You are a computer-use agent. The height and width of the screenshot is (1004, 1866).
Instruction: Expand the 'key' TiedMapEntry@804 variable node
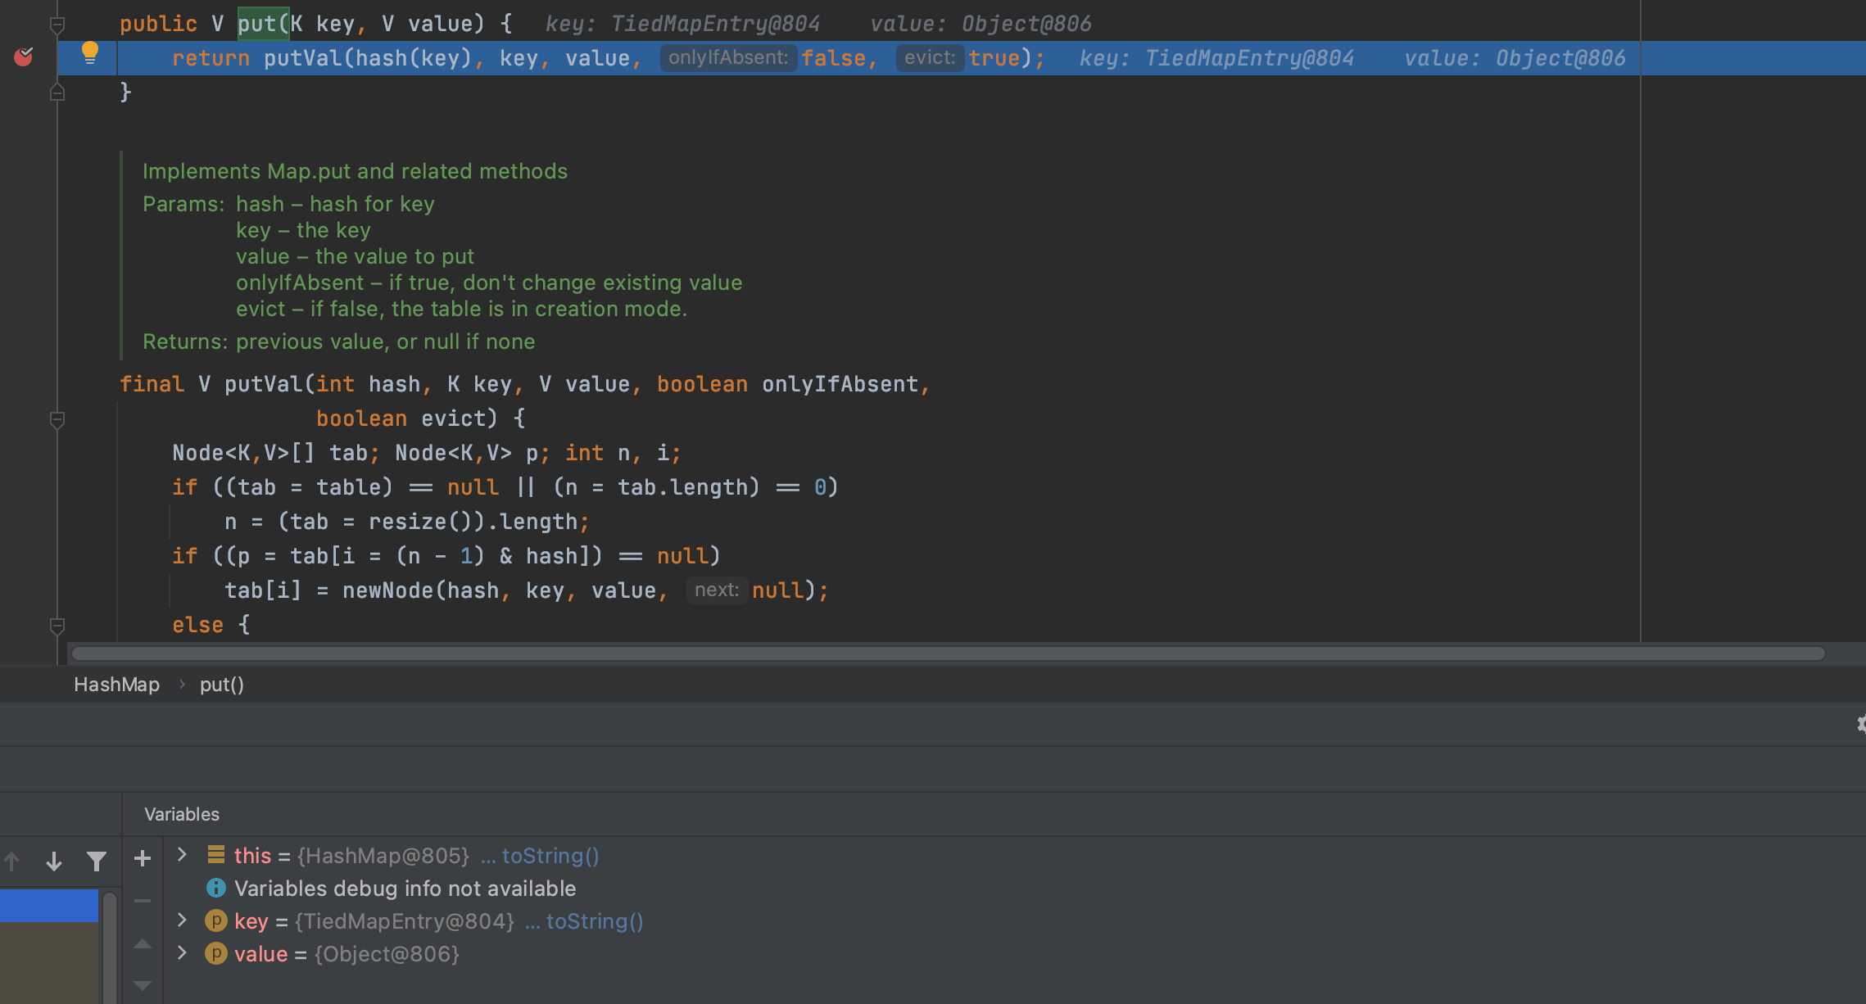click(183, 920)
